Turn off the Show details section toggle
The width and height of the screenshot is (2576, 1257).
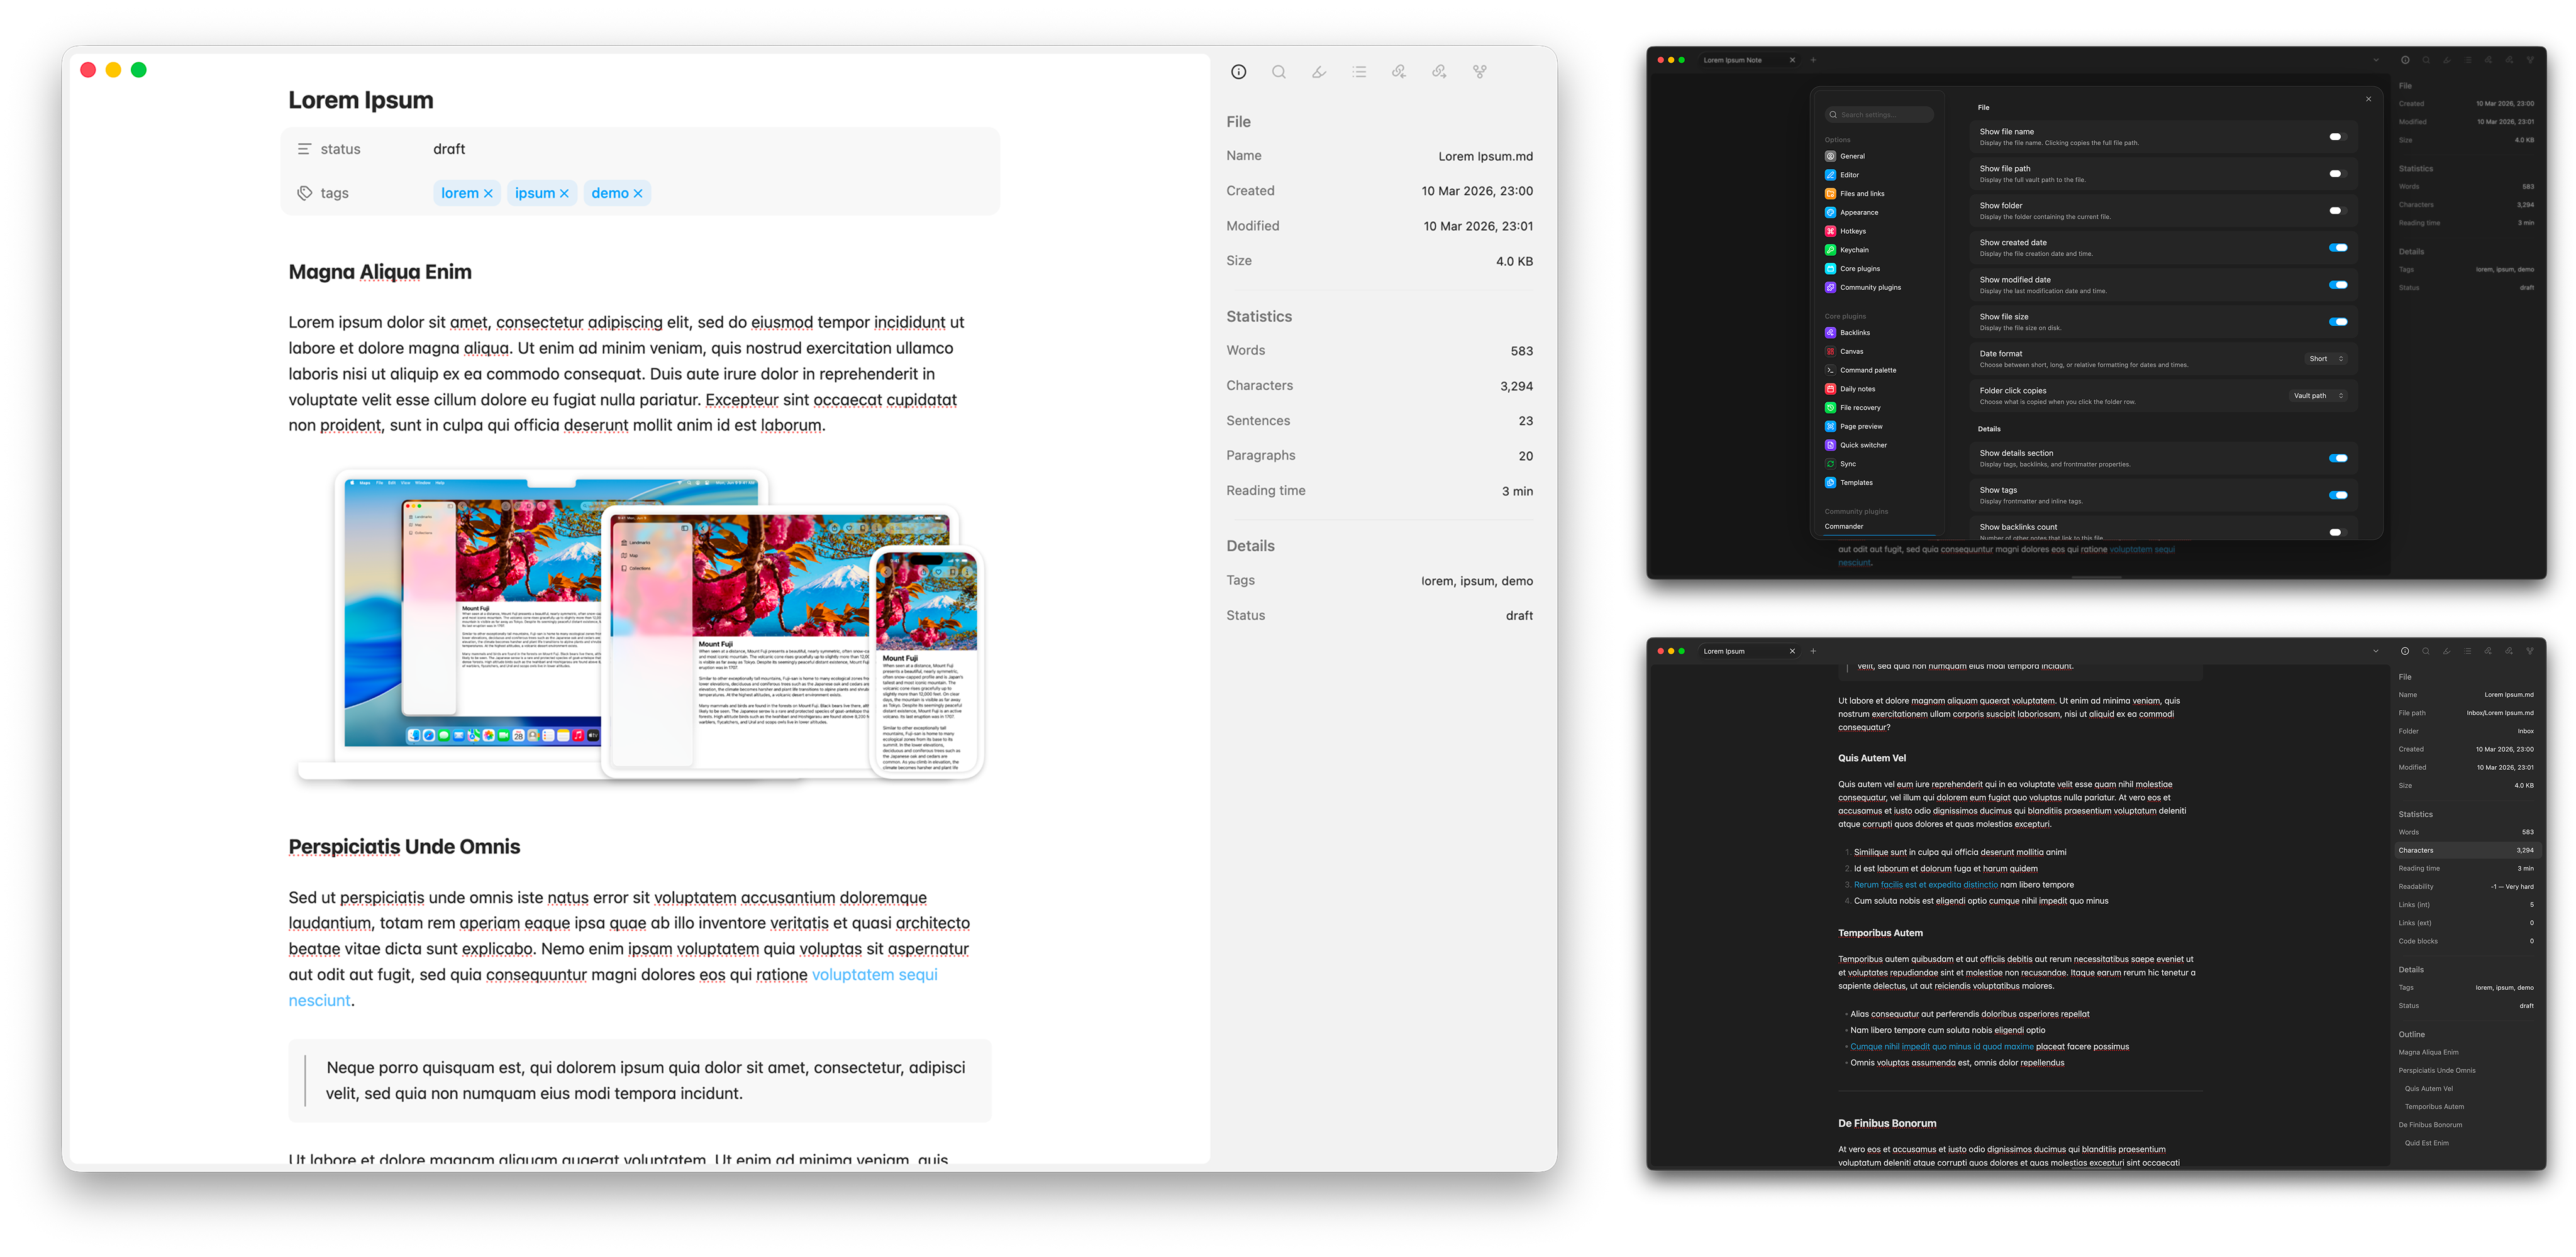pyautogui.click(x=2337, y=459)
